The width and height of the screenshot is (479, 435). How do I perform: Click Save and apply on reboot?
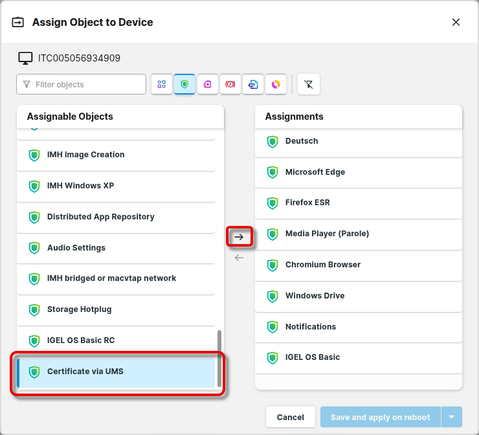(380, 418)
